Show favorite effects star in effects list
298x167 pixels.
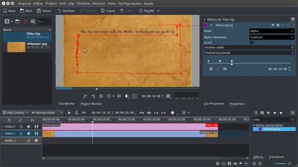coord(281,113)
